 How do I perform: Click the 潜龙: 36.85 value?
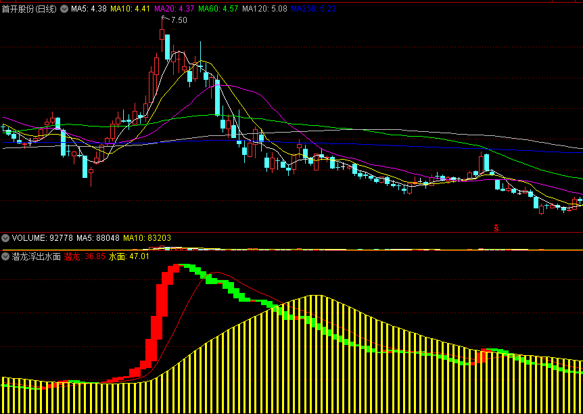click(85, 256)
